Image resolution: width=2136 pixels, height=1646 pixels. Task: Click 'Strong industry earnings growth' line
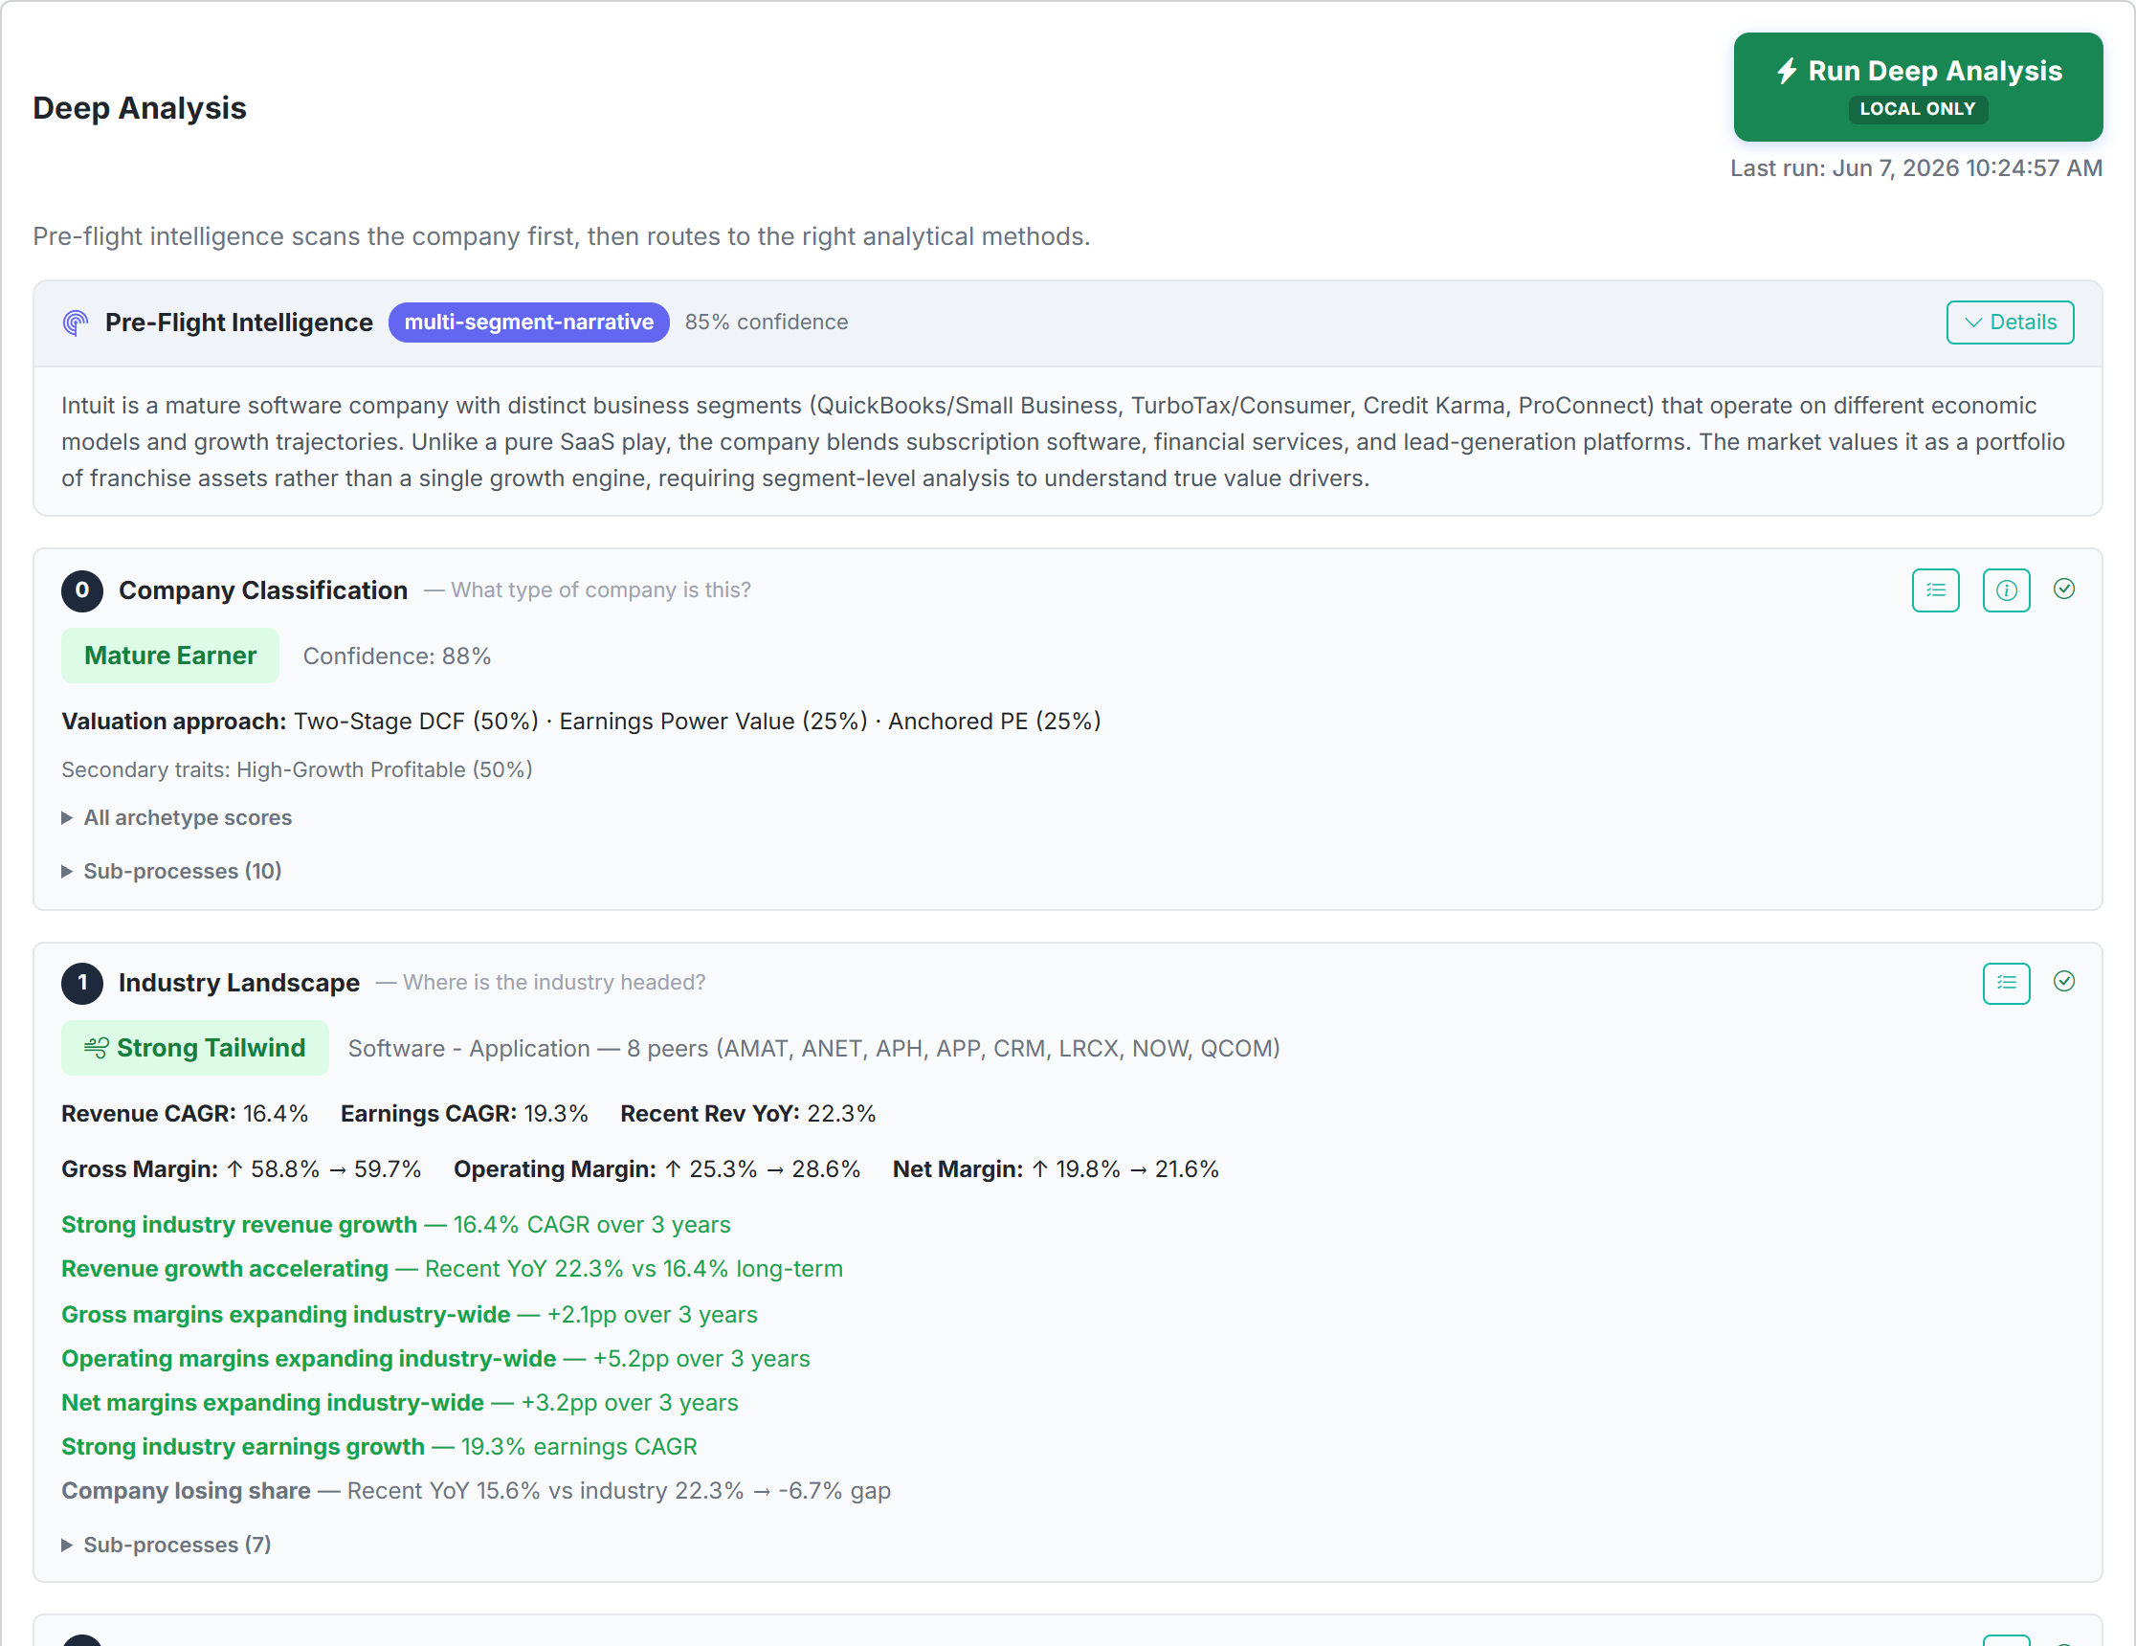coord(380,1447)
